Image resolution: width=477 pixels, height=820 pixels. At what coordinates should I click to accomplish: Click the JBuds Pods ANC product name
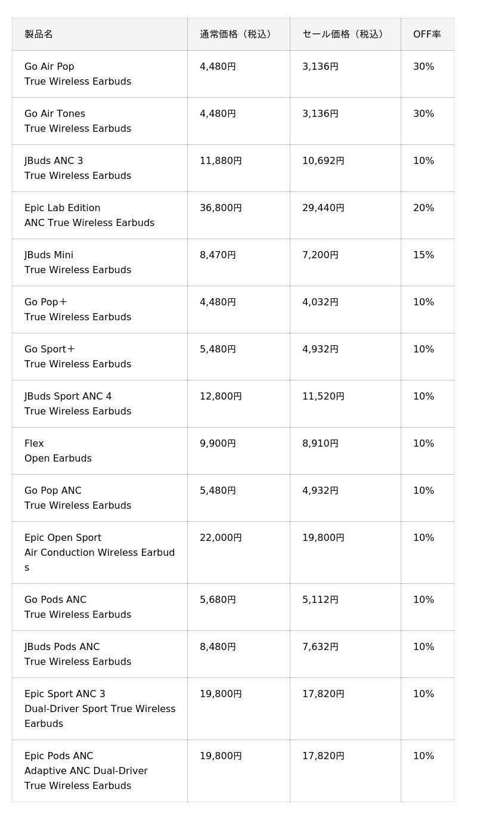coord(62,647)
